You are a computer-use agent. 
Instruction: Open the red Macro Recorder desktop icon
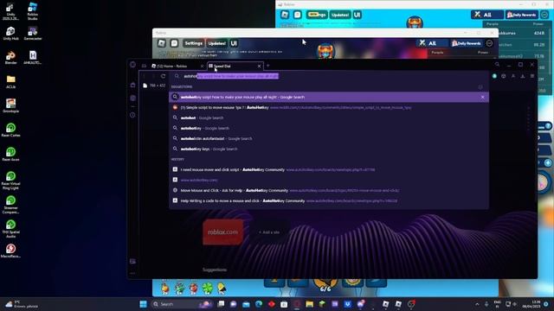(10, 251)
